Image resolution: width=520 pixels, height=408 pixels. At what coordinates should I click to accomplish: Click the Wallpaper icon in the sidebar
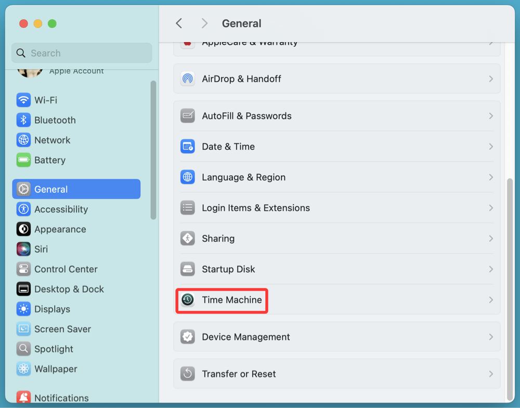click(23, 369)
